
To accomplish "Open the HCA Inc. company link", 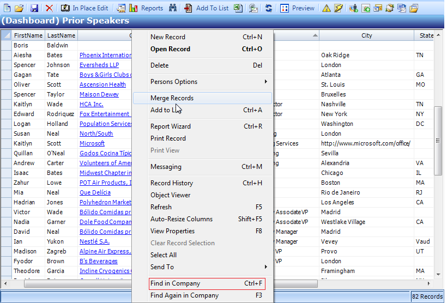I will point(91,104).
